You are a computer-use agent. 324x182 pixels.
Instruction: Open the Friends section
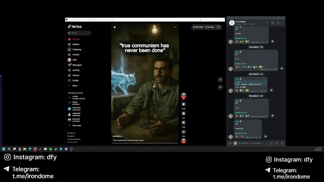tap(74, 55)
